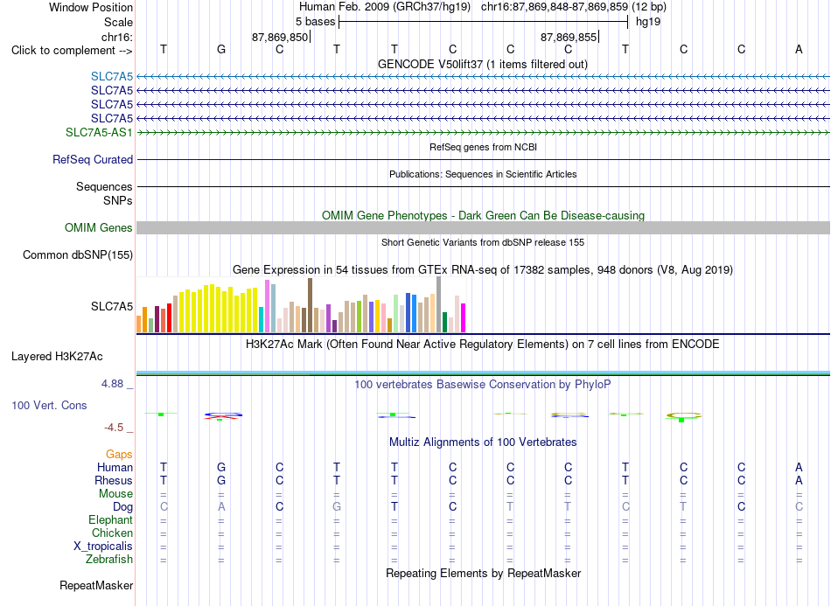Click the green SLC7A5-AS1 arrow track line
The width and height of the screenshot is (831, 606).
(x=483, y=132)
